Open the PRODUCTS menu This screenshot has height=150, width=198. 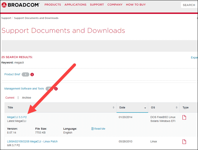[x=53, y=5]
